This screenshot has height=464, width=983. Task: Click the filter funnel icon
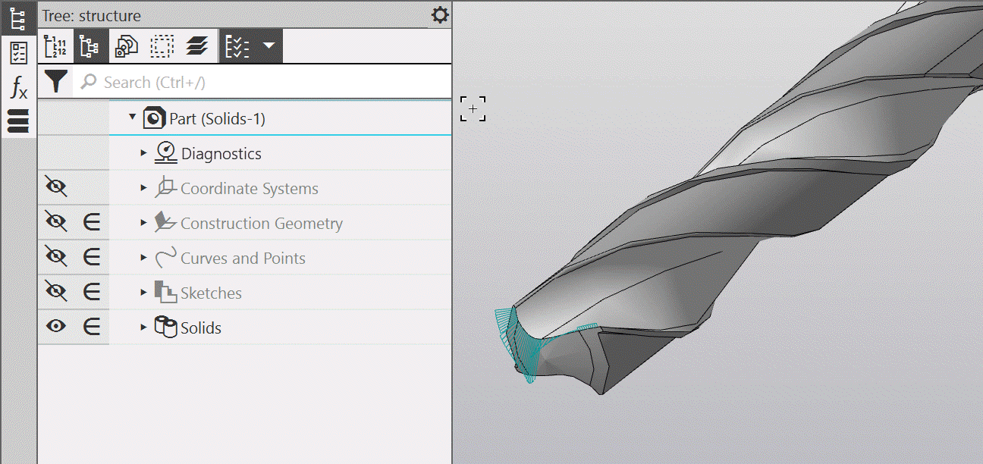56,81
